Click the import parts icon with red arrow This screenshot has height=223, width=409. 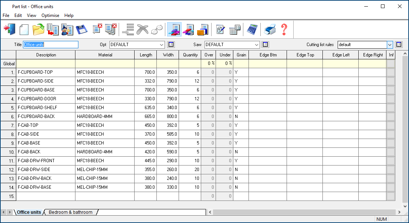tap(53, 29)
